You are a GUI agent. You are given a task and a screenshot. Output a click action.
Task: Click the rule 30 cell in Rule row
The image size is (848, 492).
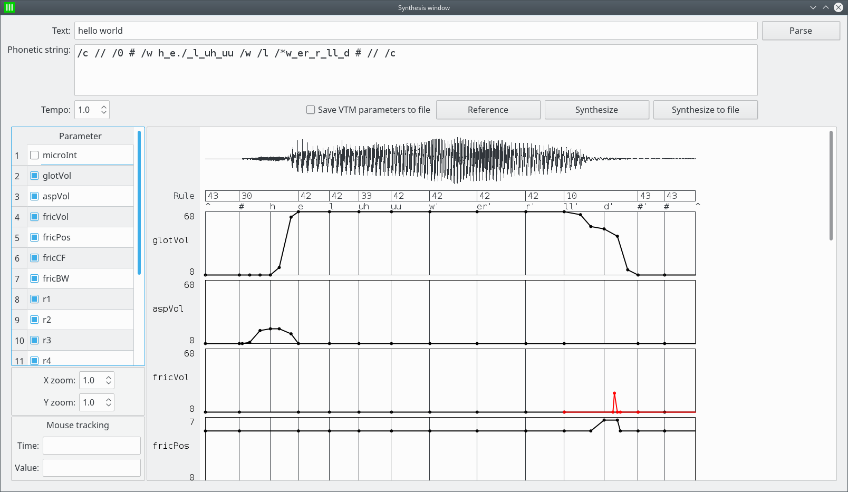[268, 196]
